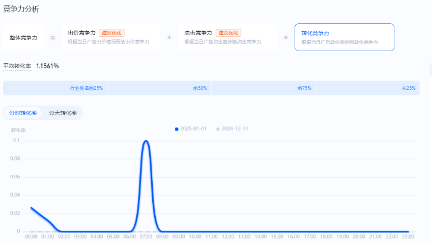This screenshot has height=243, width=432.
Task: Click the 行业排名前25% segment
Action: [55, 88]
